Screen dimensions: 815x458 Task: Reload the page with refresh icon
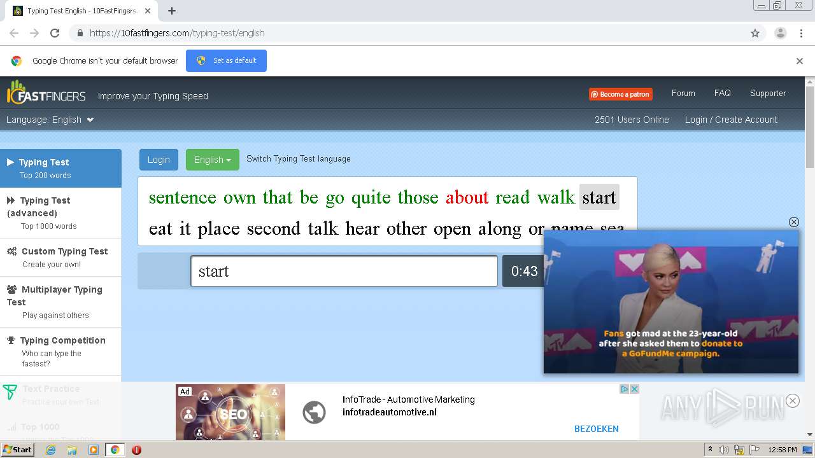[55, 33]
